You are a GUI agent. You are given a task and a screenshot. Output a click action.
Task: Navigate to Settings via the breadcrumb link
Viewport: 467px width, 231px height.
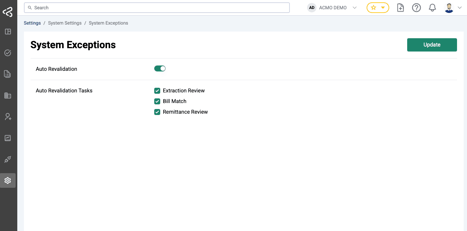click(32, 23)
